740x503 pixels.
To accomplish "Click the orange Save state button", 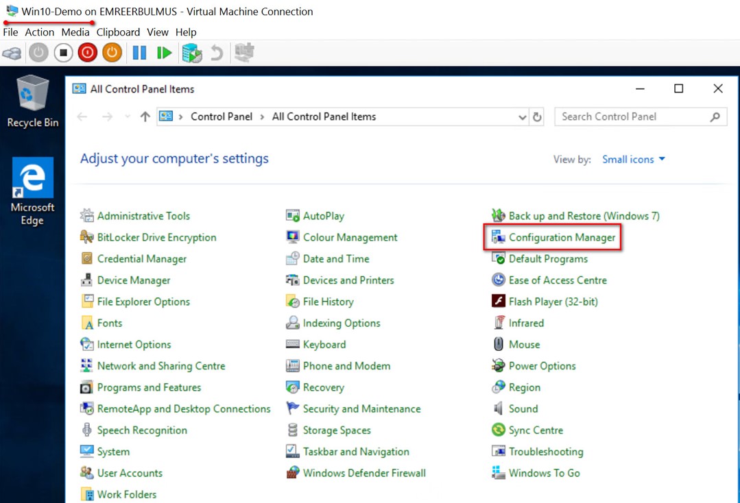I will tap(112, 53).
